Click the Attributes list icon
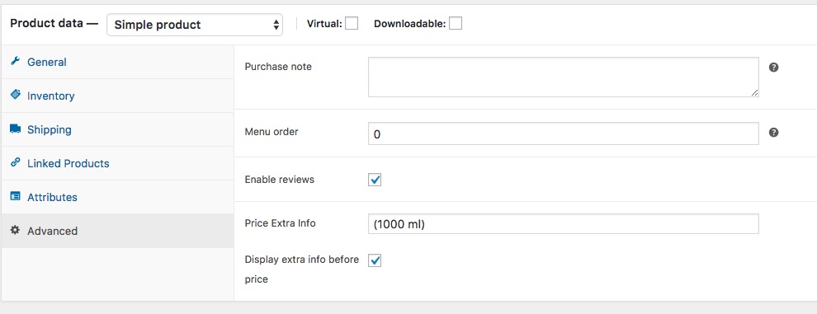The width and height of the screenshot is (817, 314). tap(15, 196)
